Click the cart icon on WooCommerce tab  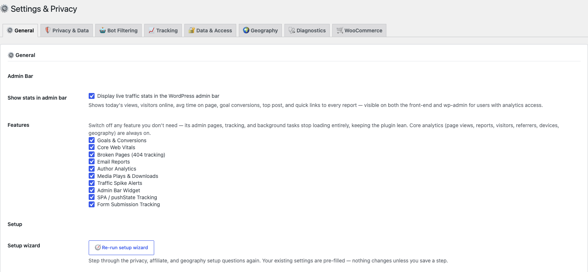click(340, 31)
